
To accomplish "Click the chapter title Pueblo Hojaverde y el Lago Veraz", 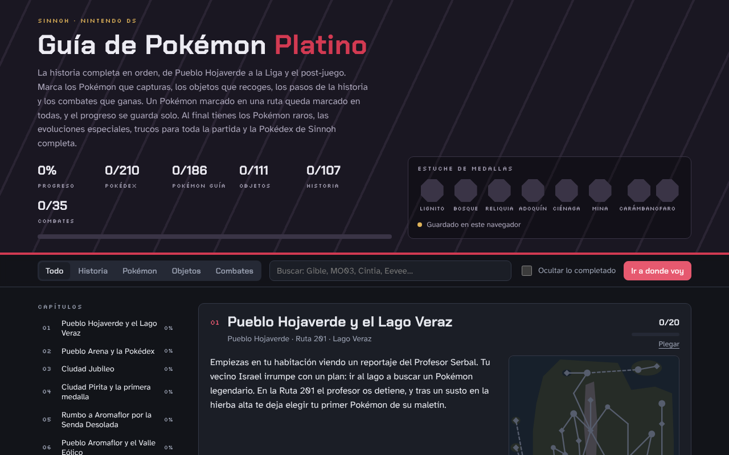I will 340,322.
